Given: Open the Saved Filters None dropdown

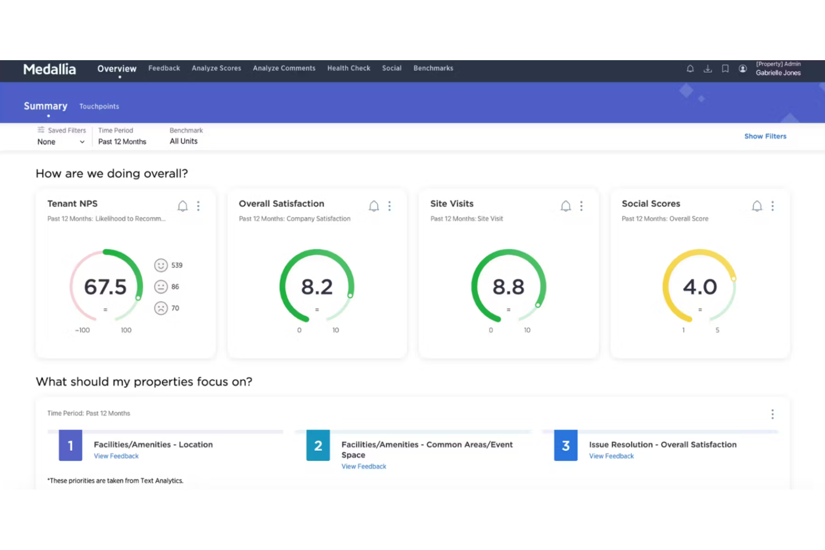Looking at the screenshot, I should coord(60,142).
